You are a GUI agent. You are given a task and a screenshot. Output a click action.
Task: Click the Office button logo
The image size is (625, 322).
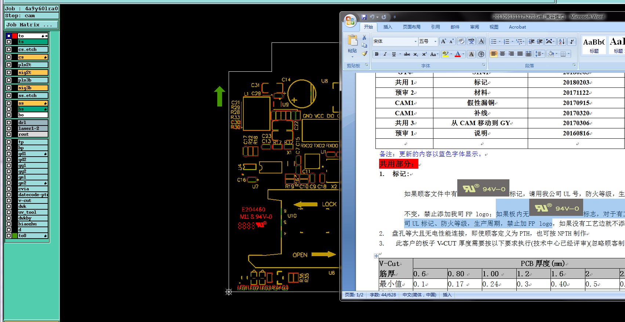350,20
